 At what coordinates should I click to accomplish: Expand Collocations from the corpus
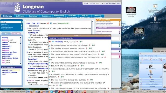(x=119, y=25)
